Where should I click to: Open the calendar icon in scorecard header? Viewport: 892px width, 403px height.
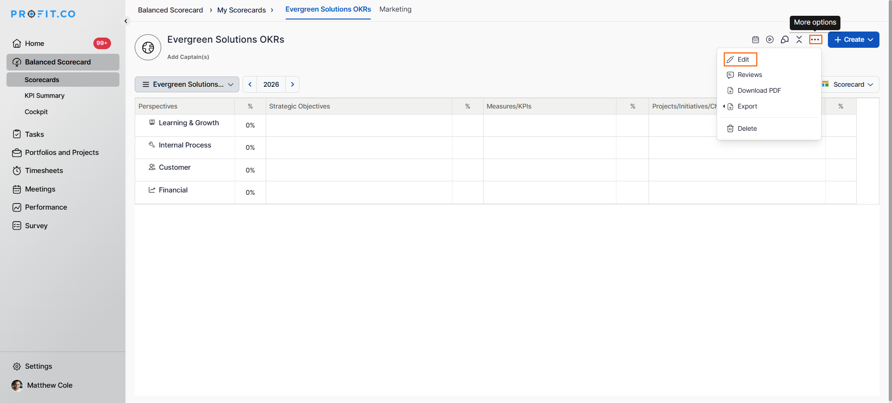(x=755, y=40)
